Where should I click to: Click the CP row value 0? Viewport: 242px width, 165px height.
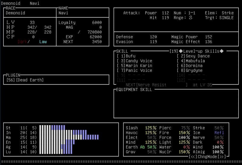pyautogui.click(x=33, y=37)
